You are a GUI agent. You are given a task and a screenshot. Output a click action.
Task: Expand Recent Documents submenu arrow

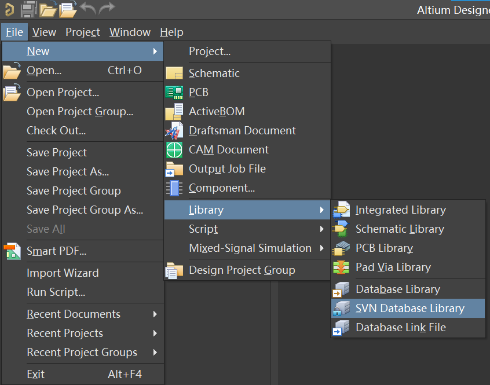click(x=155, y=314)
